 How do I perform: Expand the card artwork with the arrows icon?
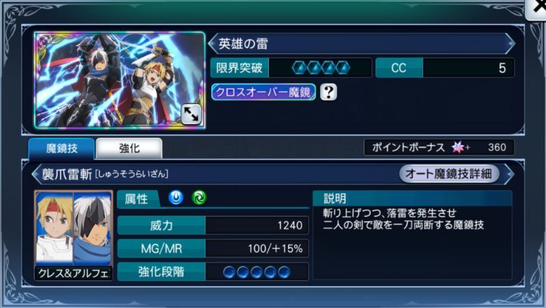(191, 114)
